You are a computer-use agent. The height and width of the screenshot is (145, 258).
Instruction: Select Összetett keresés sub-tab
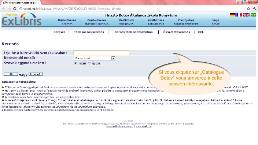click(177, 32)
